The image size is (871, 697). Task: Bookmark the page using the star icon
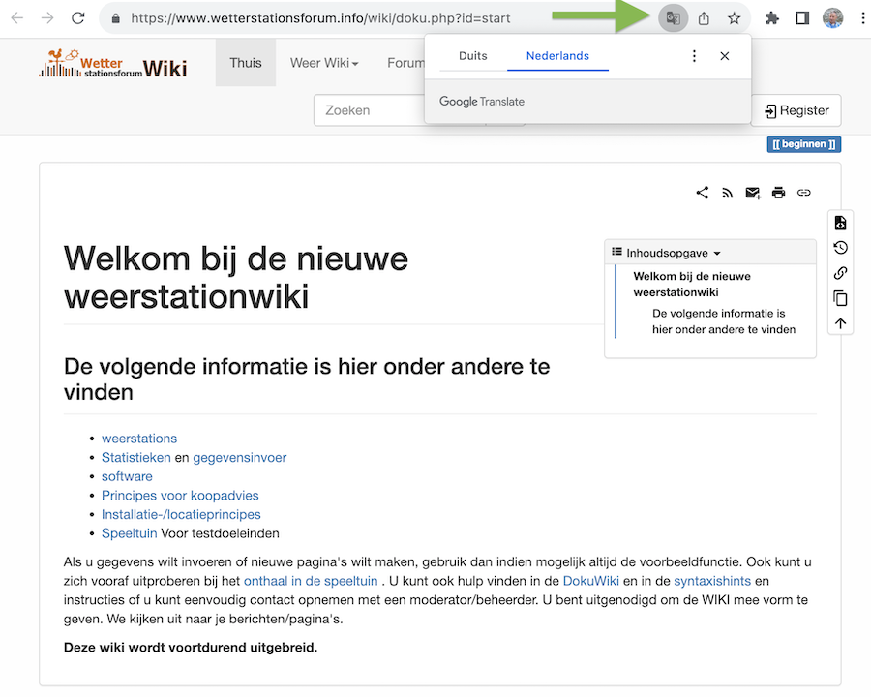tap(734, 17)
